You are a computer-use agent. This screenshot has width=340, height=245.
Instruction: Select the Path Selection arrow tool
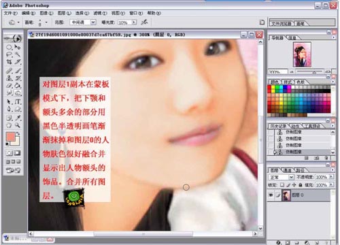[x=9, y=101]
